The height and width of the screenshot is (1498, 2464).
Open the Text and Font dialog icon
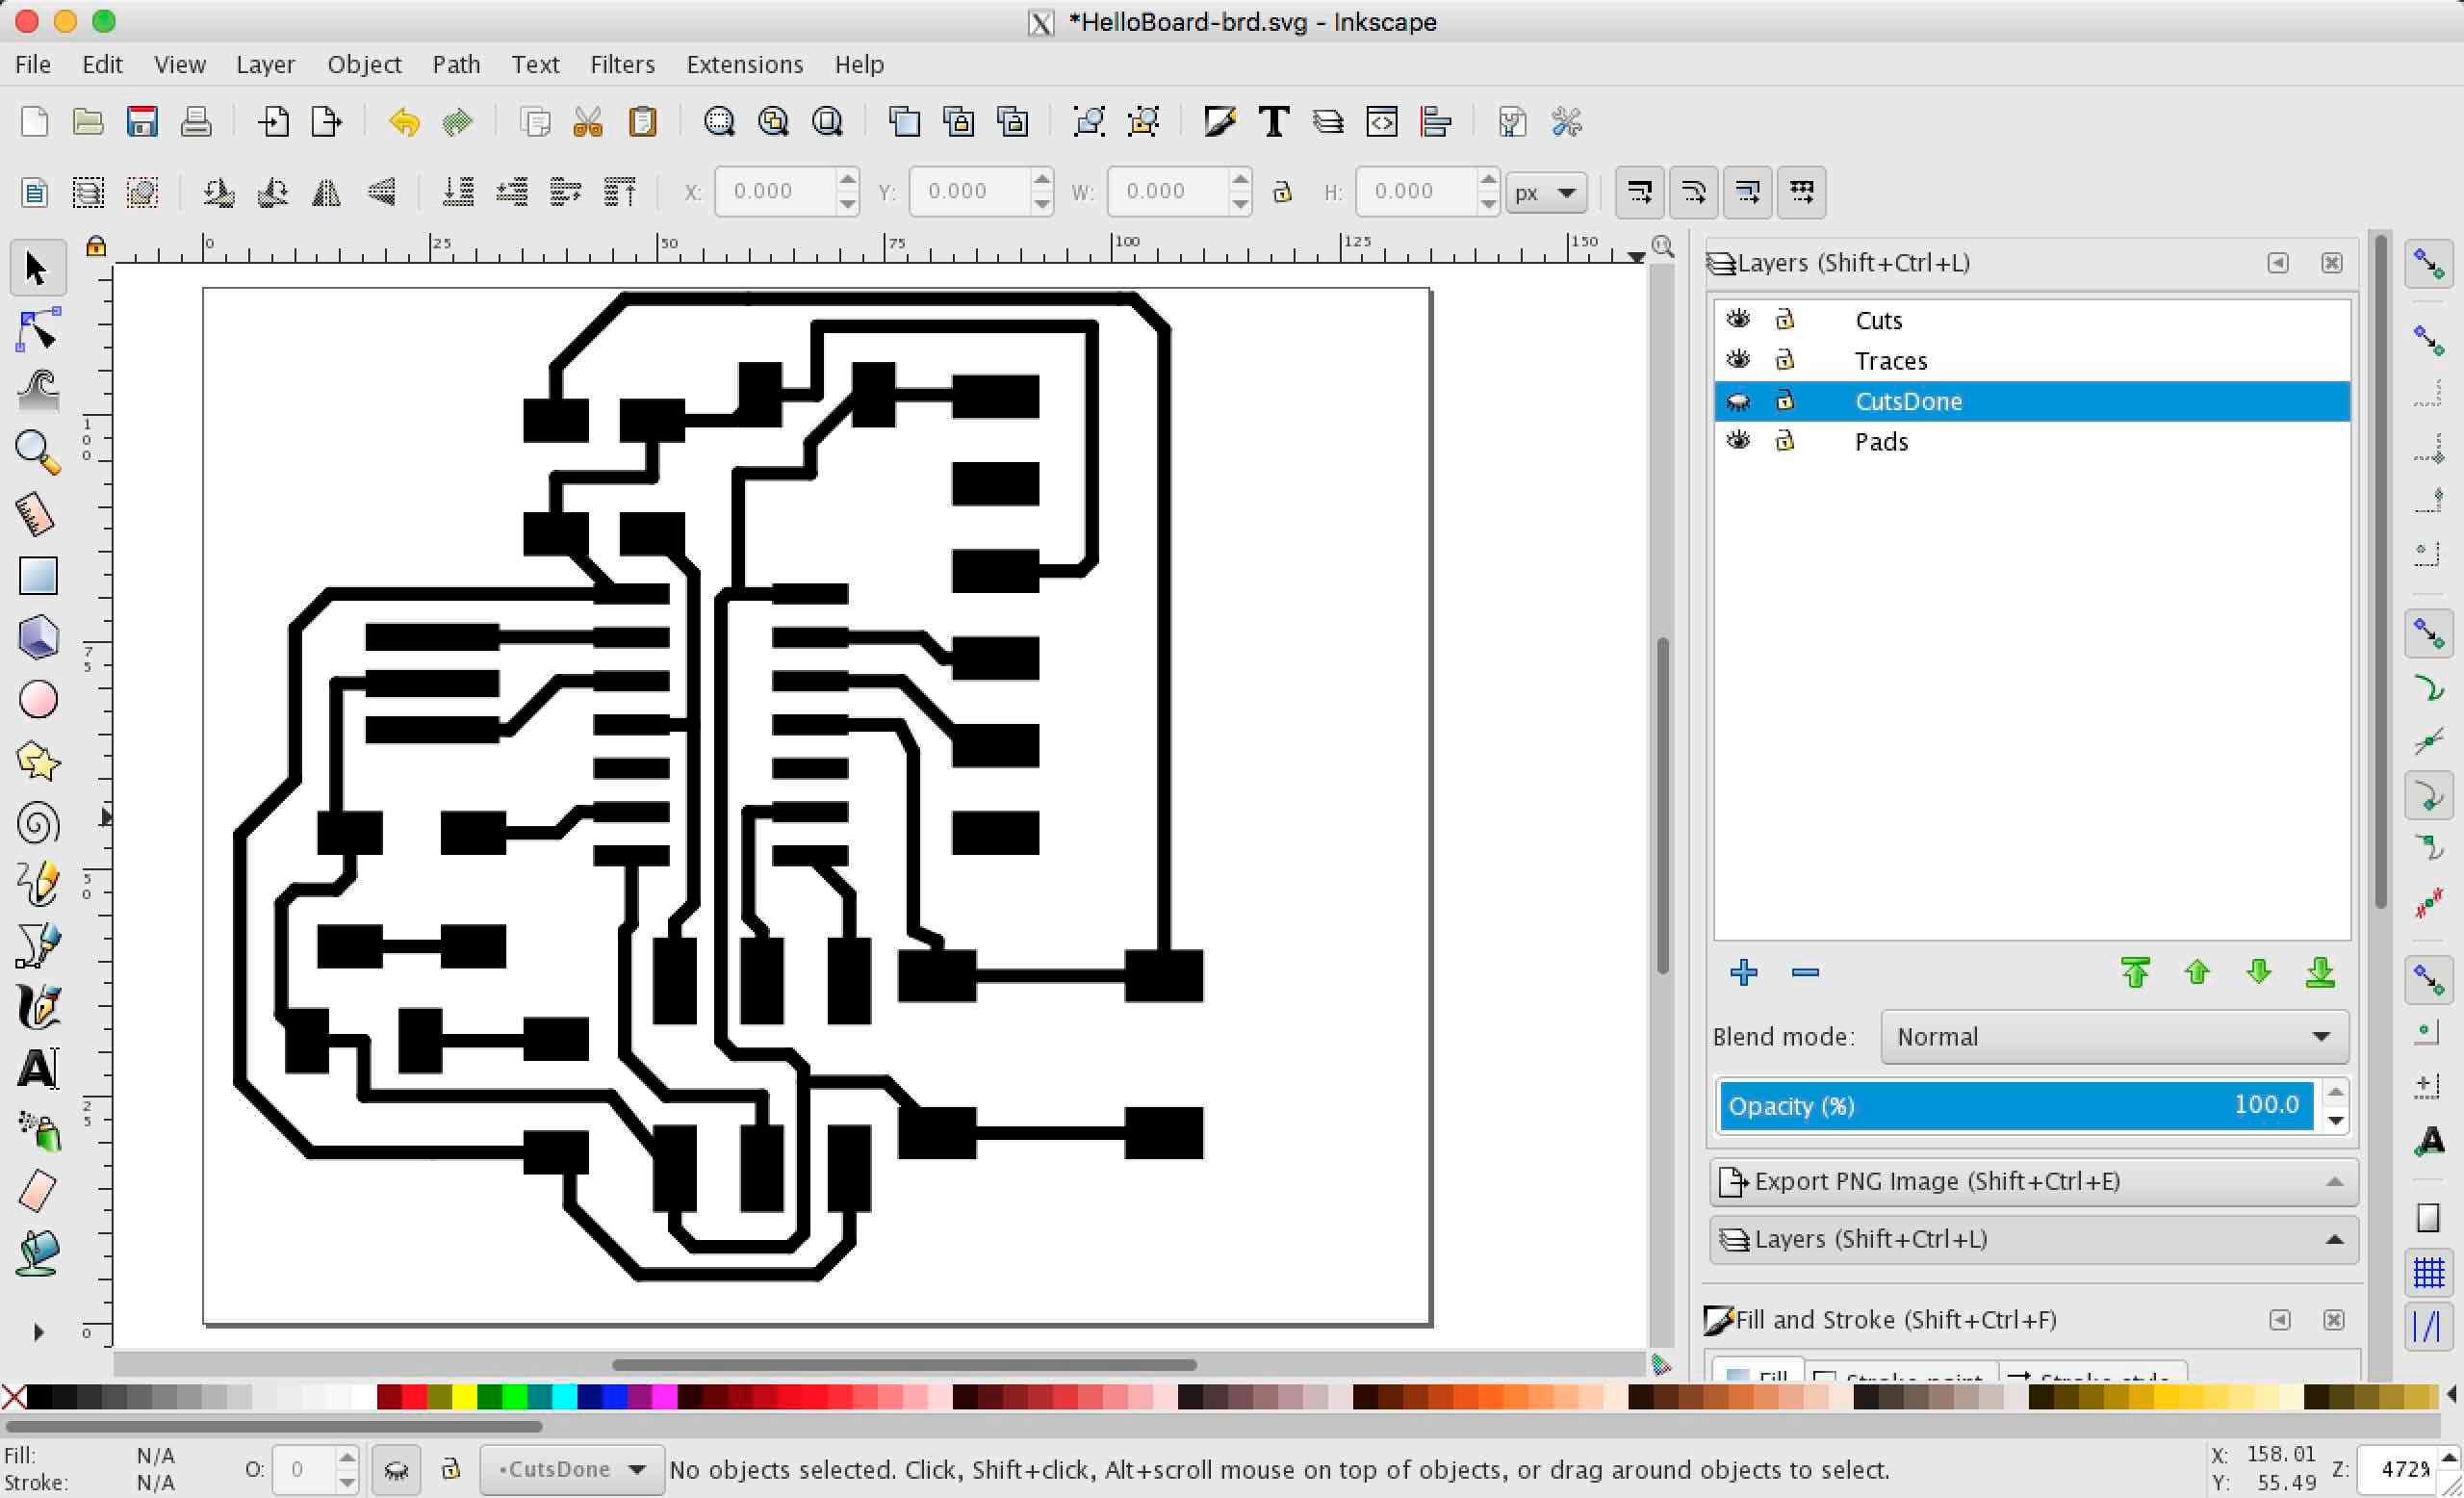[1273, 122]
